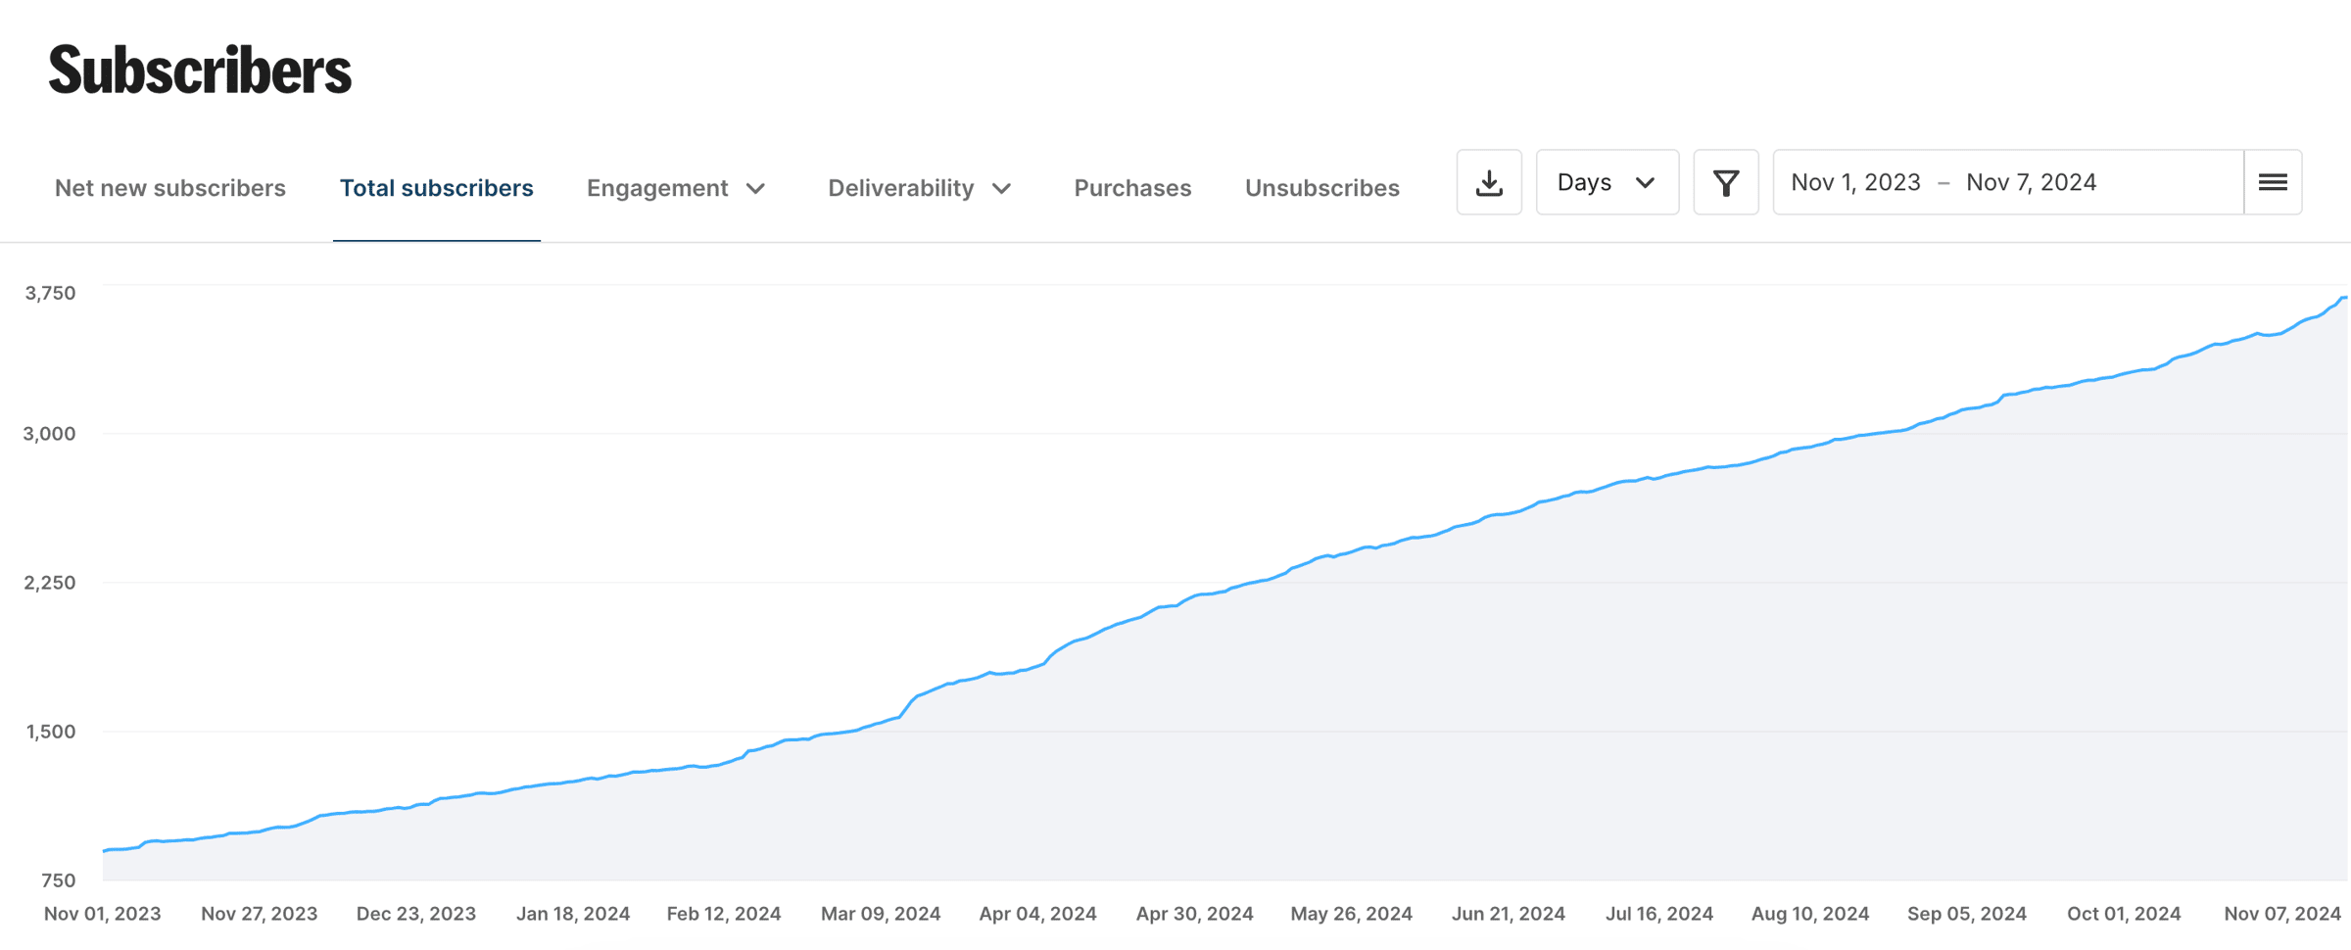The height and width of the screenshot is (950, 2351).
Task: Select the Jun 21, 2024 axis label
Action: point(1509,914)
